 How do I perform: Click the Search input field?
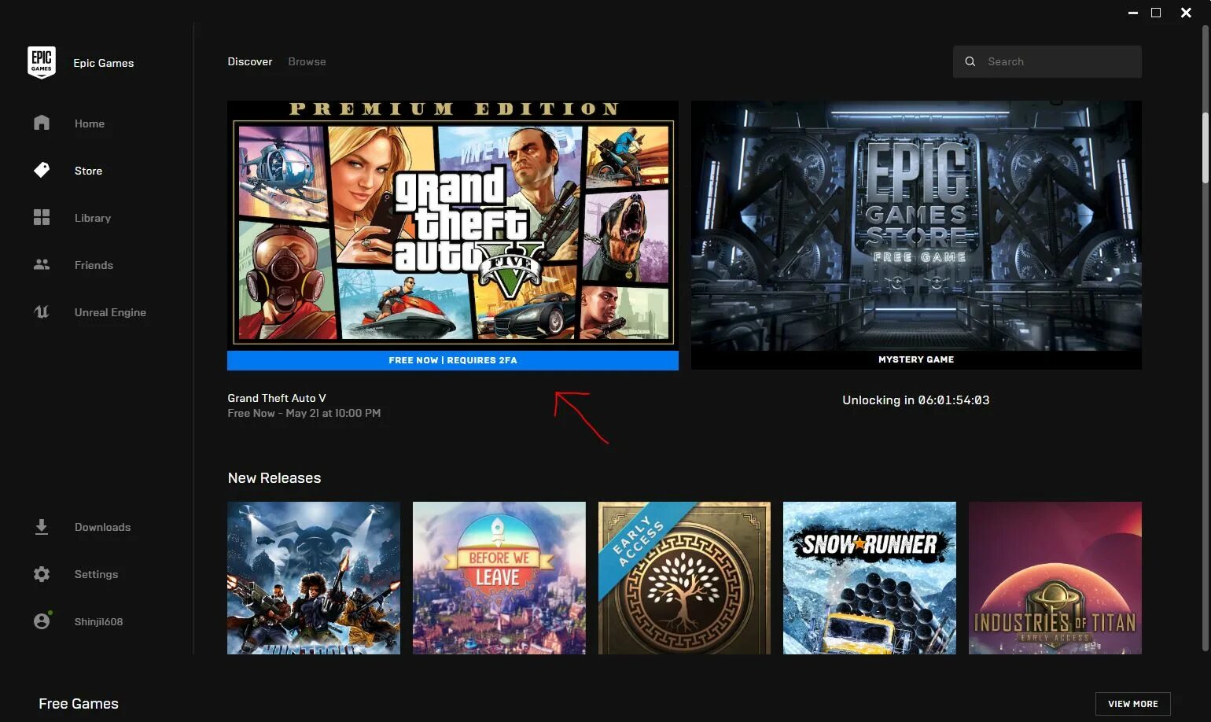1047,61
